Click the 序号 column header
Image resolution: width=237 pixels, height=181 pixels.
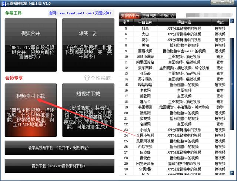(x=126, y=22)
